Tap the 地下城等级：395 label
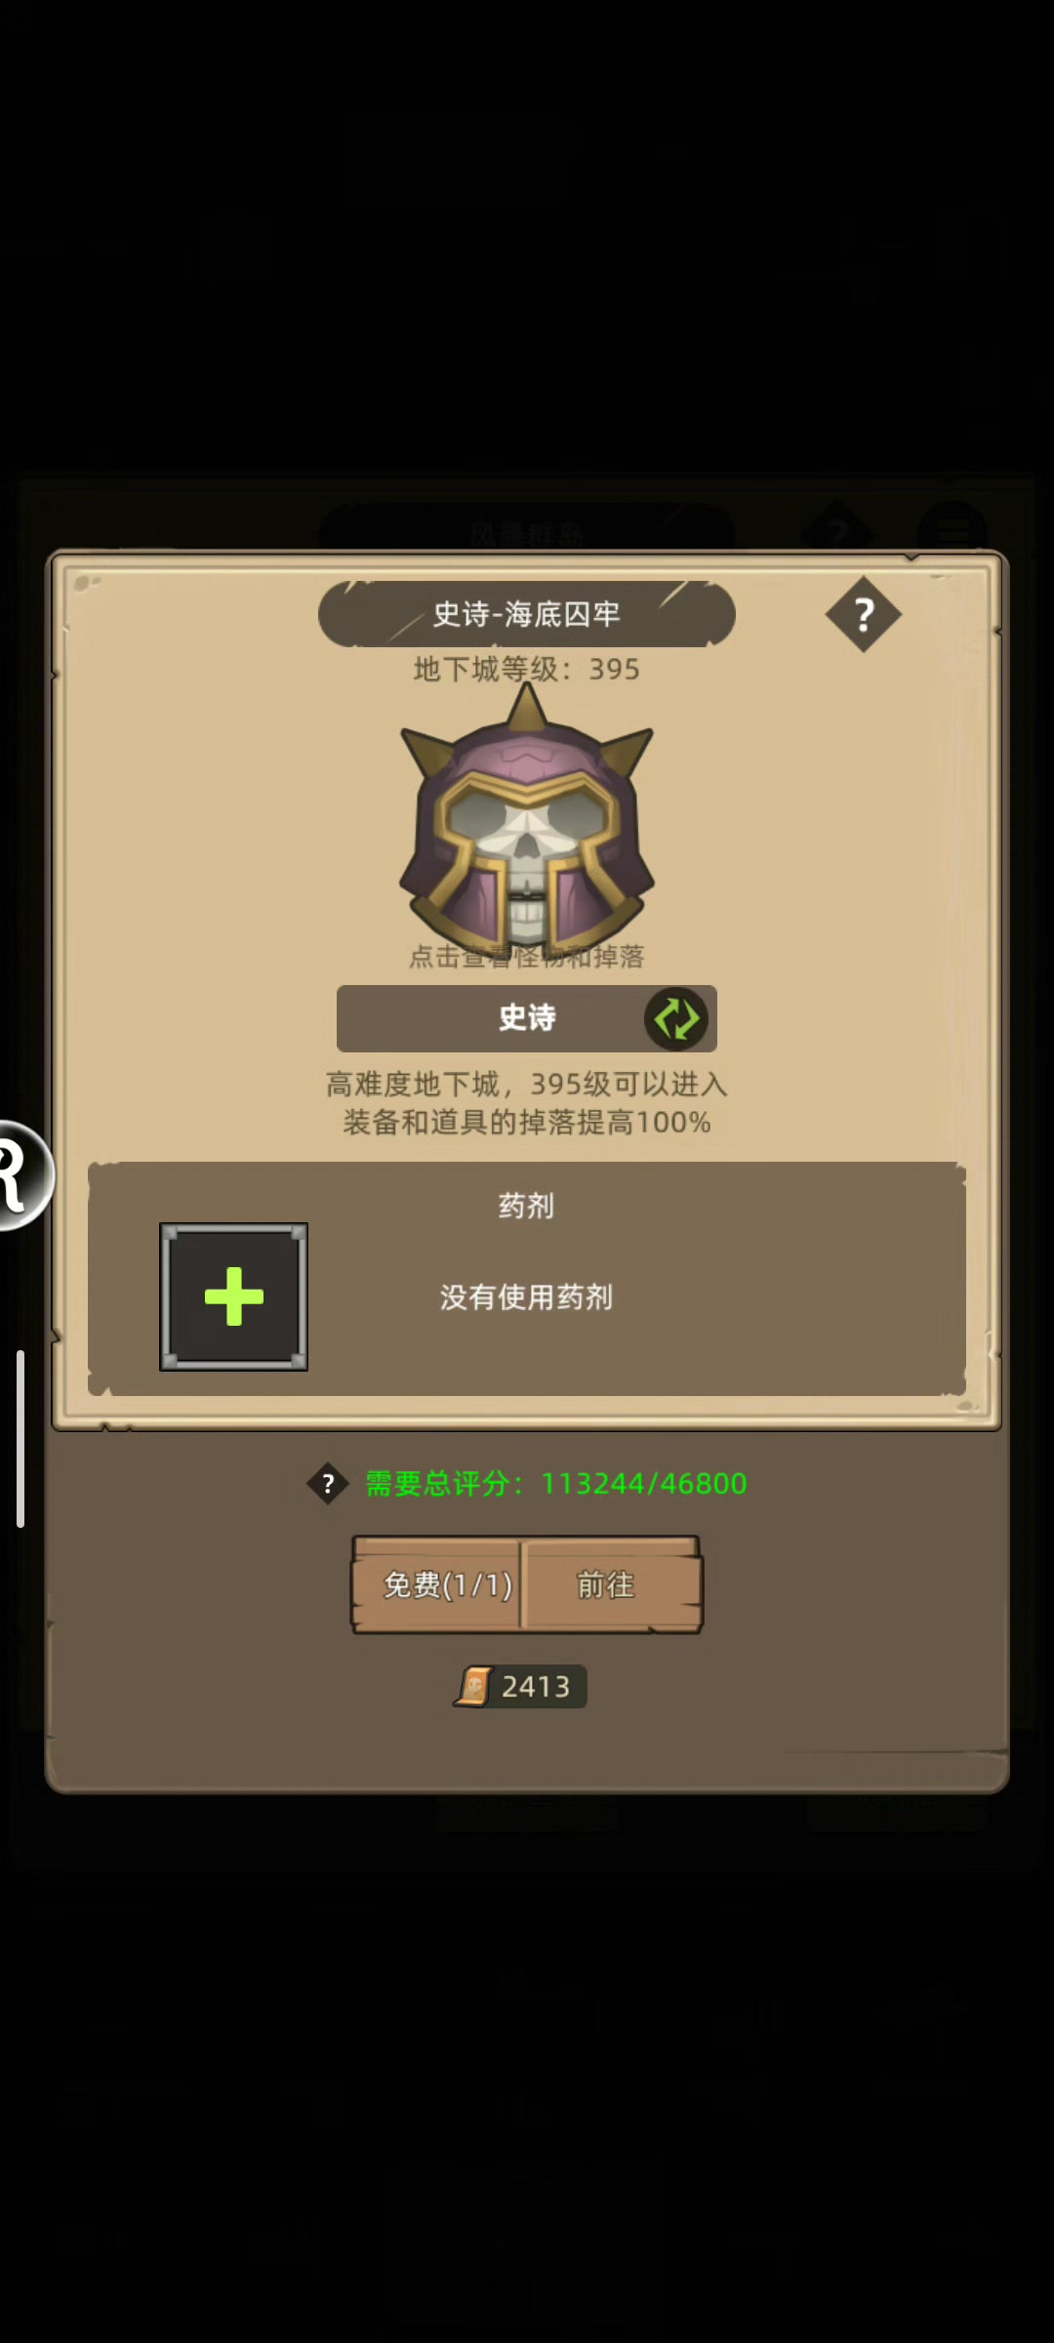1054x2343 pixels. (x=527, y=669)
